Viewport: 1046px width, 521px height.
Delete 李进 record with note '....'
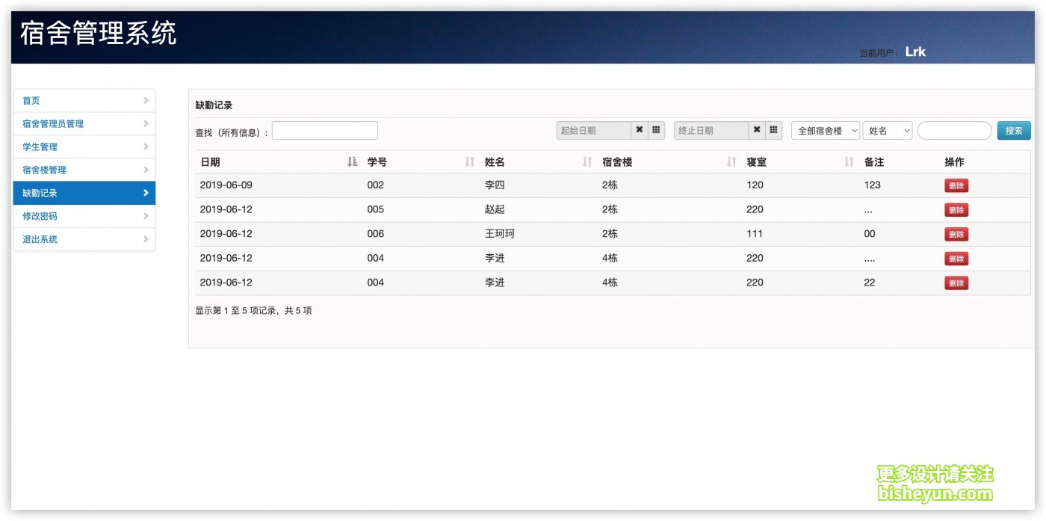pos(956,259)
